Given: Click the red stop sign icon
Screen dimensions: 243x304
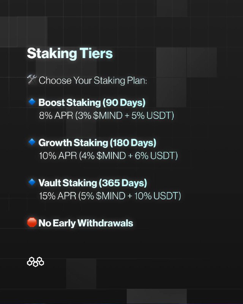Looking at the screenshot, I should 32,222.
